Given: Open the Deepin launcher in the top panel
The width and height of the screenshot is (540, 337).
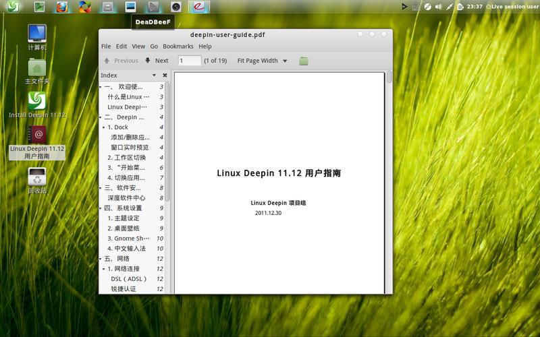Looking at the screenshot, I should click(x=13, y=6).
